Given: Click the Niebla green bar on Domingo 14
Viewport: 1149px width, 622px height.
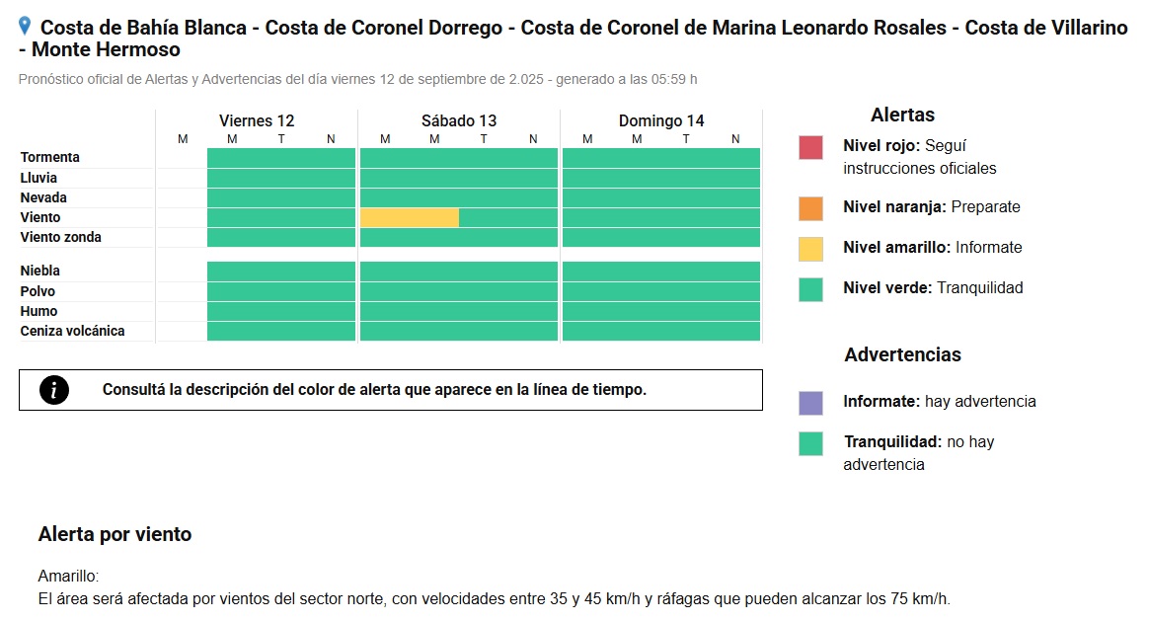Looking at the screenshot, I should coord(661,272).
